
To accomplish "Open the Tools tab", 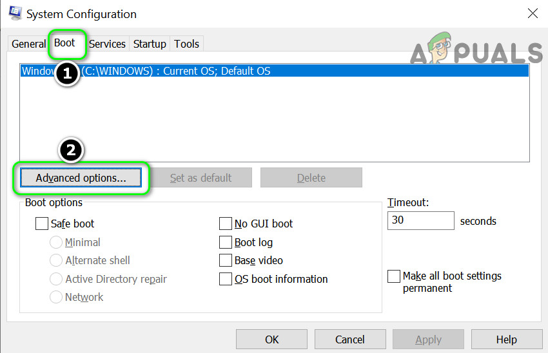I will [186, 44].
